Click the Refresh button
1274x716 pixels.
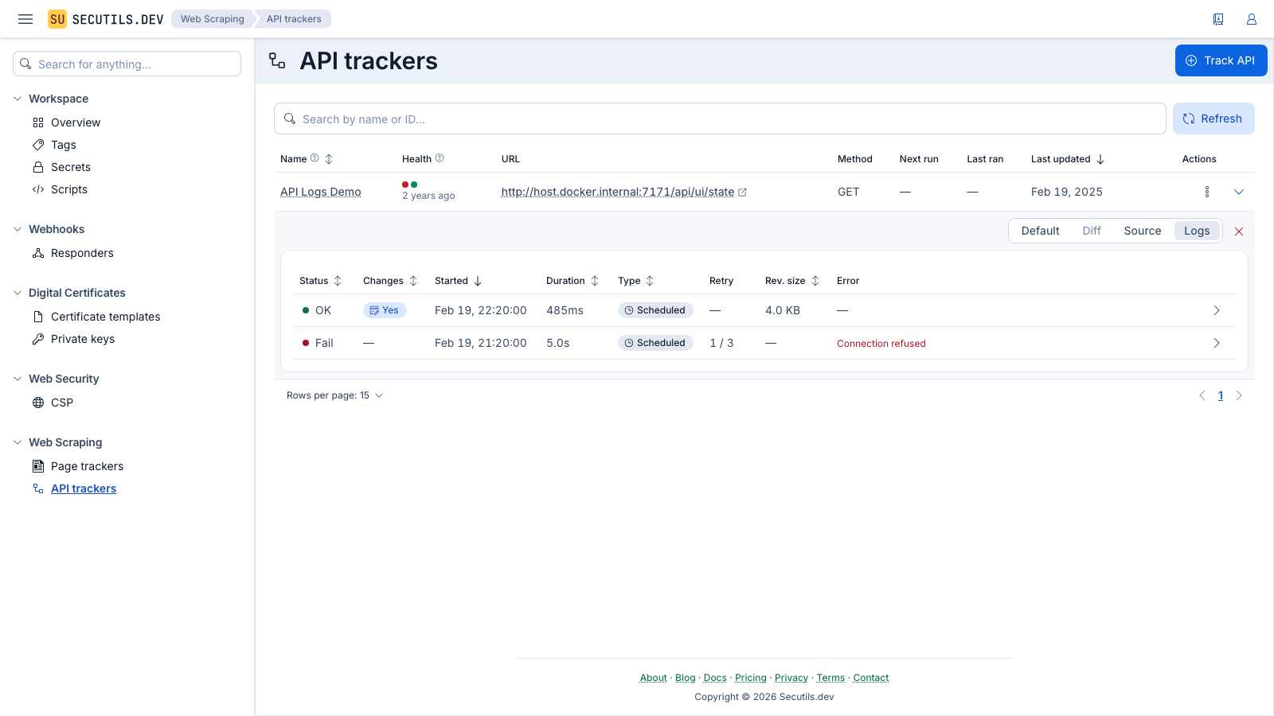pos(1213,119)
